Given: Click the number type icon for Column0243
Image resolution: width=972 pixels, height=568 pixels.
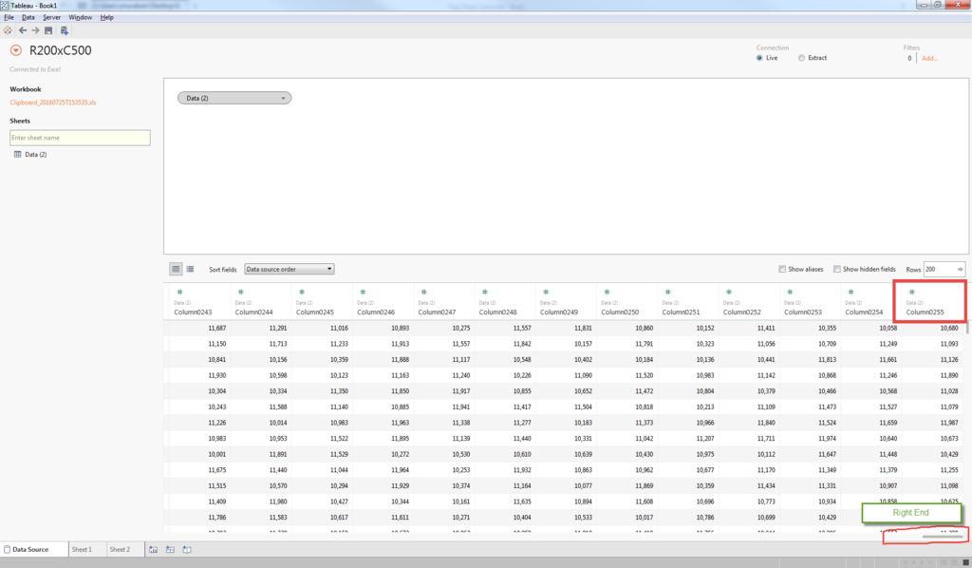Looking at the screenshot, I should pyautogui.click(x=179, y=292).
